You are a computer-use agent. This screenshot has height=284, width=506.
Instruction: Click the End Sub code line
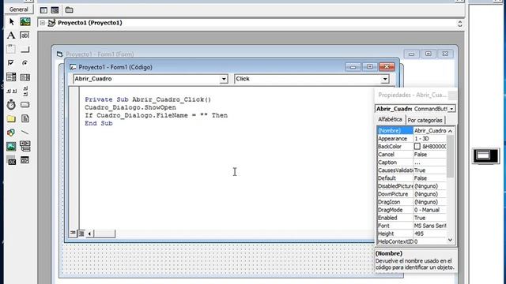[99, 123]
